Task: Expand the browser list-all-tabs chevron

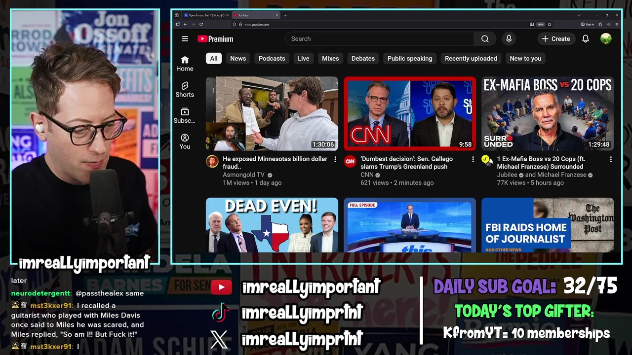Action: click(x=579, y=15)
